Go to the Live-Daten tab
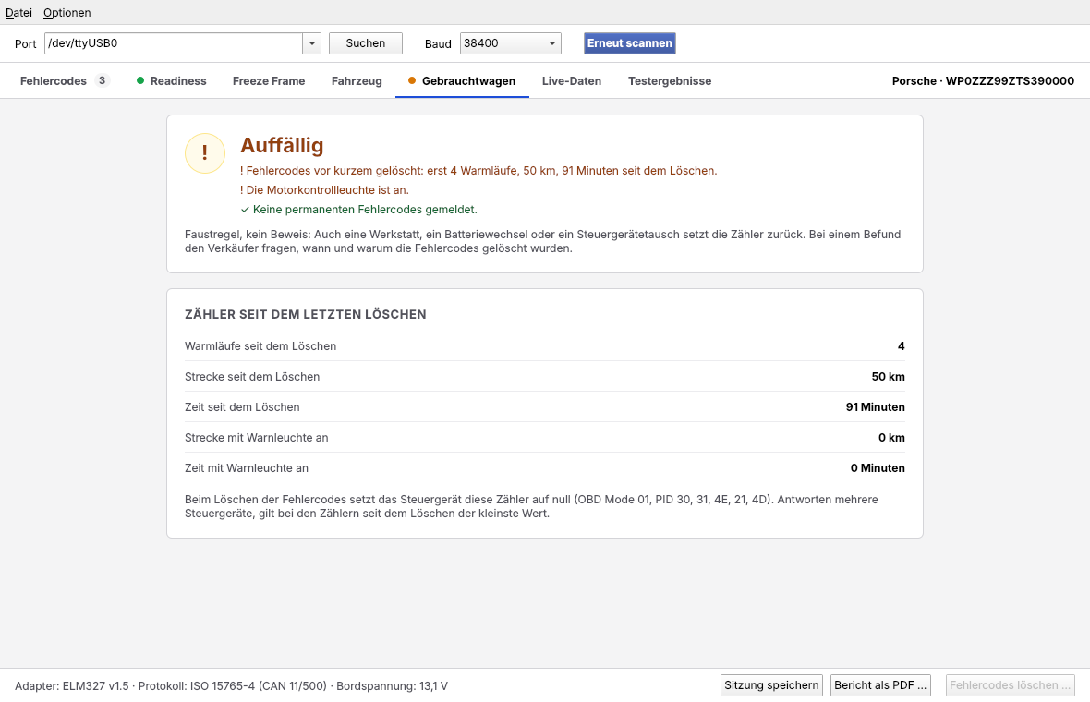 [572, 80]
